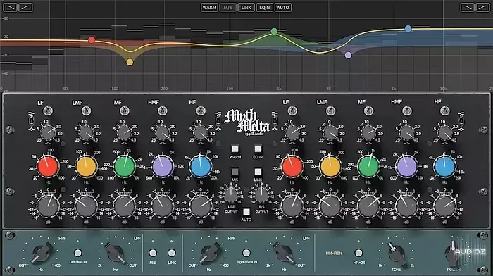Image resolution: width=493 pixels, height=276 pixels.
Task: Click the left channel MF Q knob
Action: coord(125,133)
